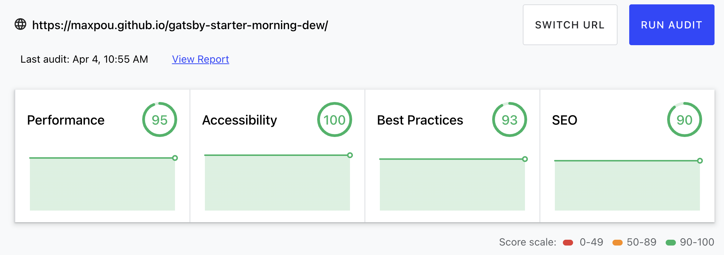Click the red 0-49 score scale swatch
The image size is (724, 255).
[568, 243]
